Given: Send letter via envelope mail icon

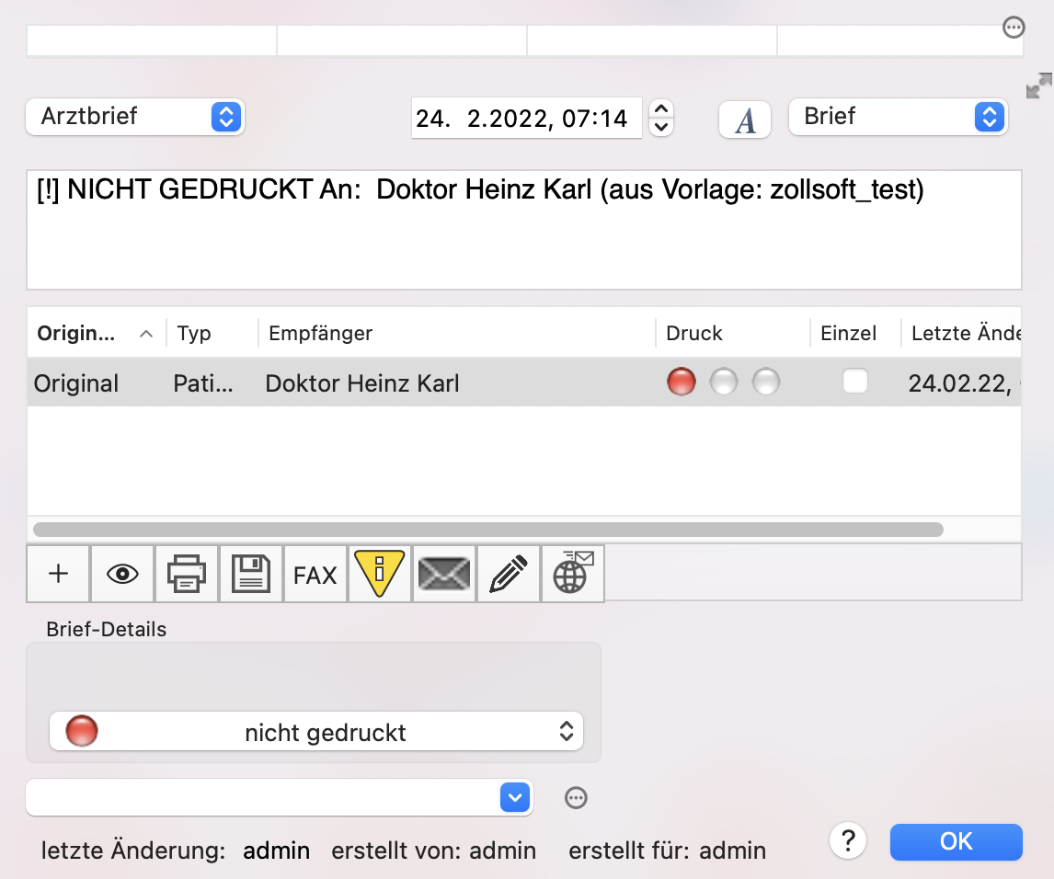Looking at the screenshot, I should [443, 574].
